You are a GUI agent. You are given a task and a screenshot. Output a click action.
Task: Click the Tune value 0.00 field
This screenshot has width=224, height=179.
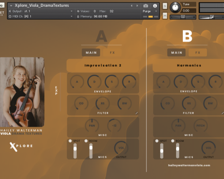point(189,11)
